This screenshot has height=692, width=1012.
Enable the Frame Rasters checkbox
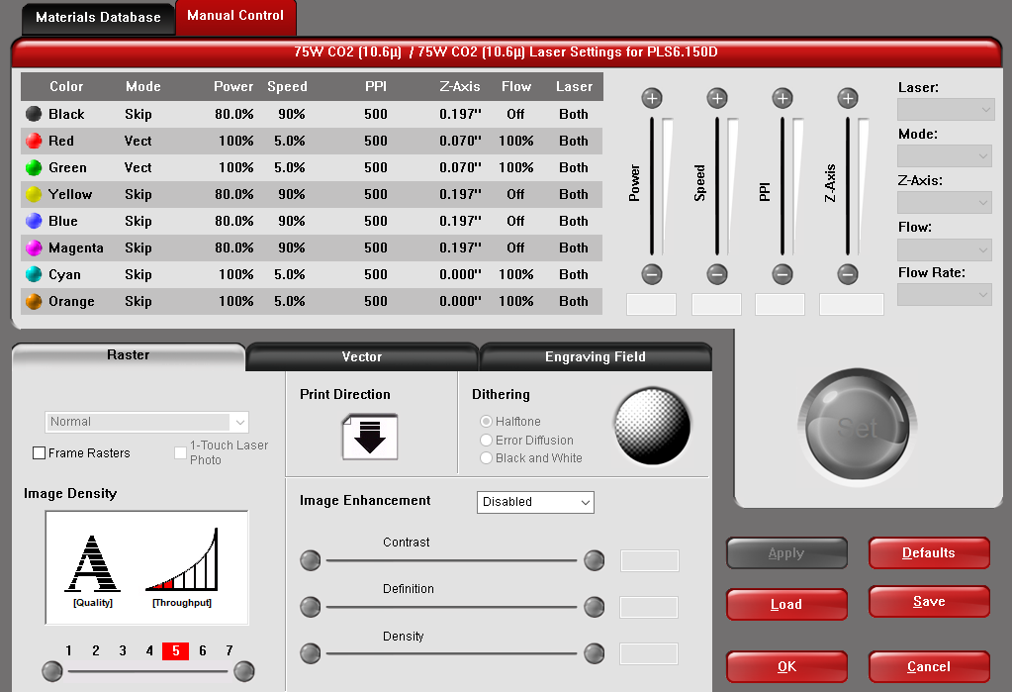click(40, 453)
